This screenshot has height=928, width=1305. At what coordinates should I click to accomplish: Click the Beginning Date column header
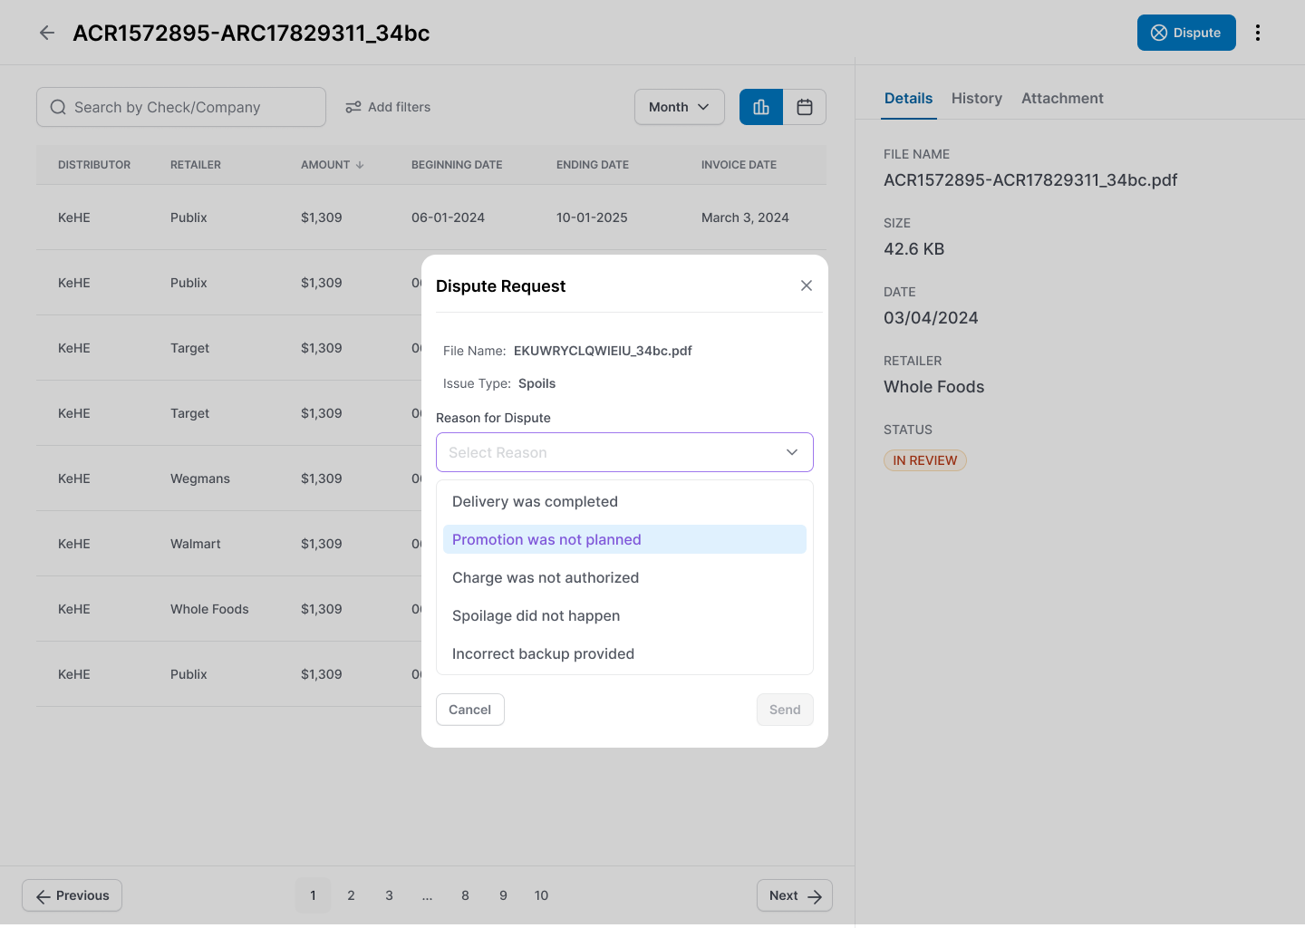(x=457, y=165)
